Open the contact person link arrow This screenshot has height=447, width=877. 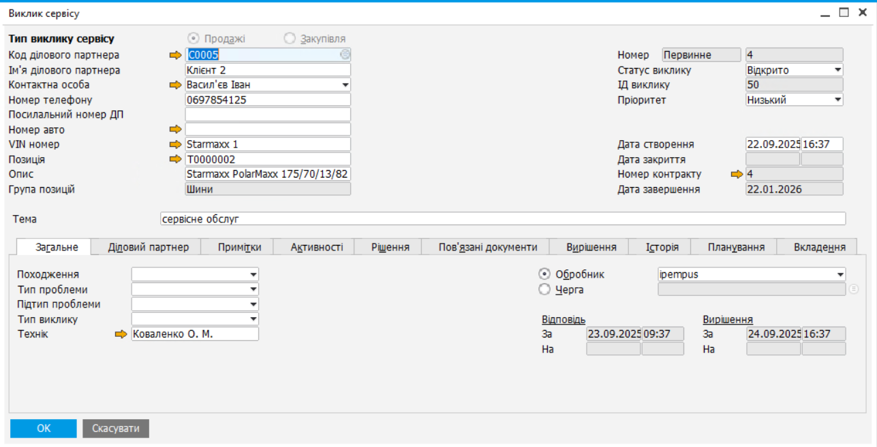(176, 85)
